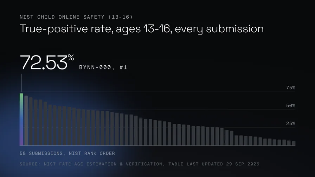315x177 pixels.
Task: Click the "NIST CHILD ONLINE SAFETY (13-16)" heading
Action: (76, 17)
